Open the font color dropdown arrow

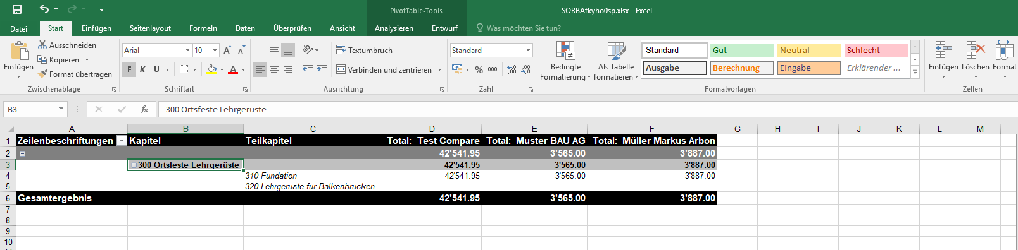click(x=243, y=69)
